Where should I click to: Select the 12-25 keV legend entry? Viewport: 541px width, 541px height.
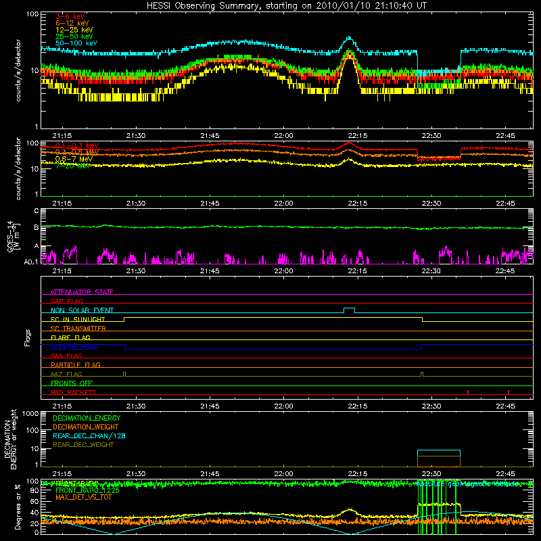74,30
